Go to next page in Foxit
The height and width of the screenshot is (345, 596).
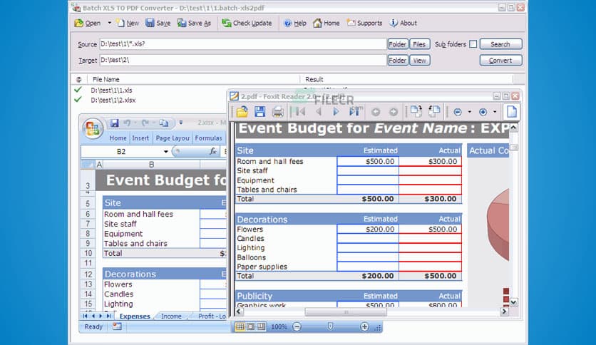(336, 112)
